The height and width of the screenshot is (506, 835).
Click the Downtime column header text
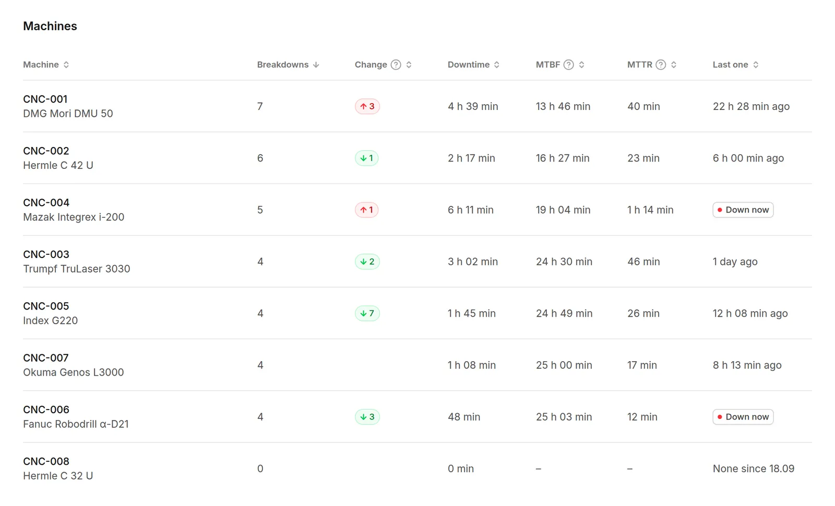pyautogui.click(x=469, y=65)
